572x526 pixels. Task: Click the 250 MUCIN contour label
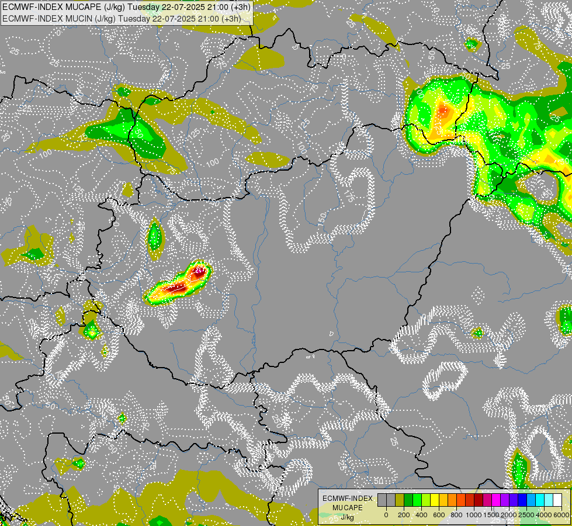[x=276, y=420]
